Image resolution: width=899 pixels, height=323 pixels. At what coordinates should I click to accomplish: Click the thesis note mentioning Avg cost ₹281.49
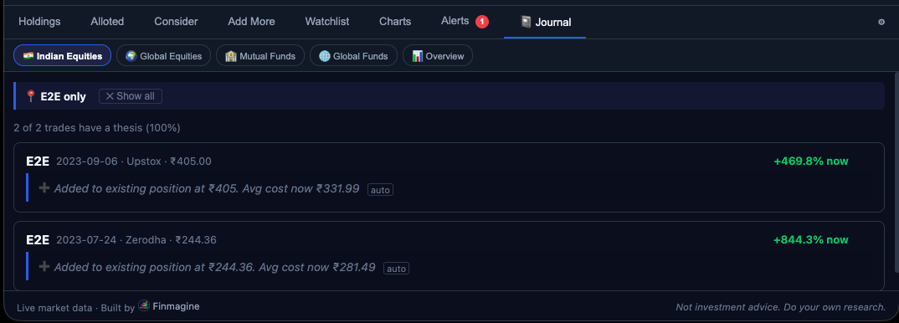(x=214, y=267)
